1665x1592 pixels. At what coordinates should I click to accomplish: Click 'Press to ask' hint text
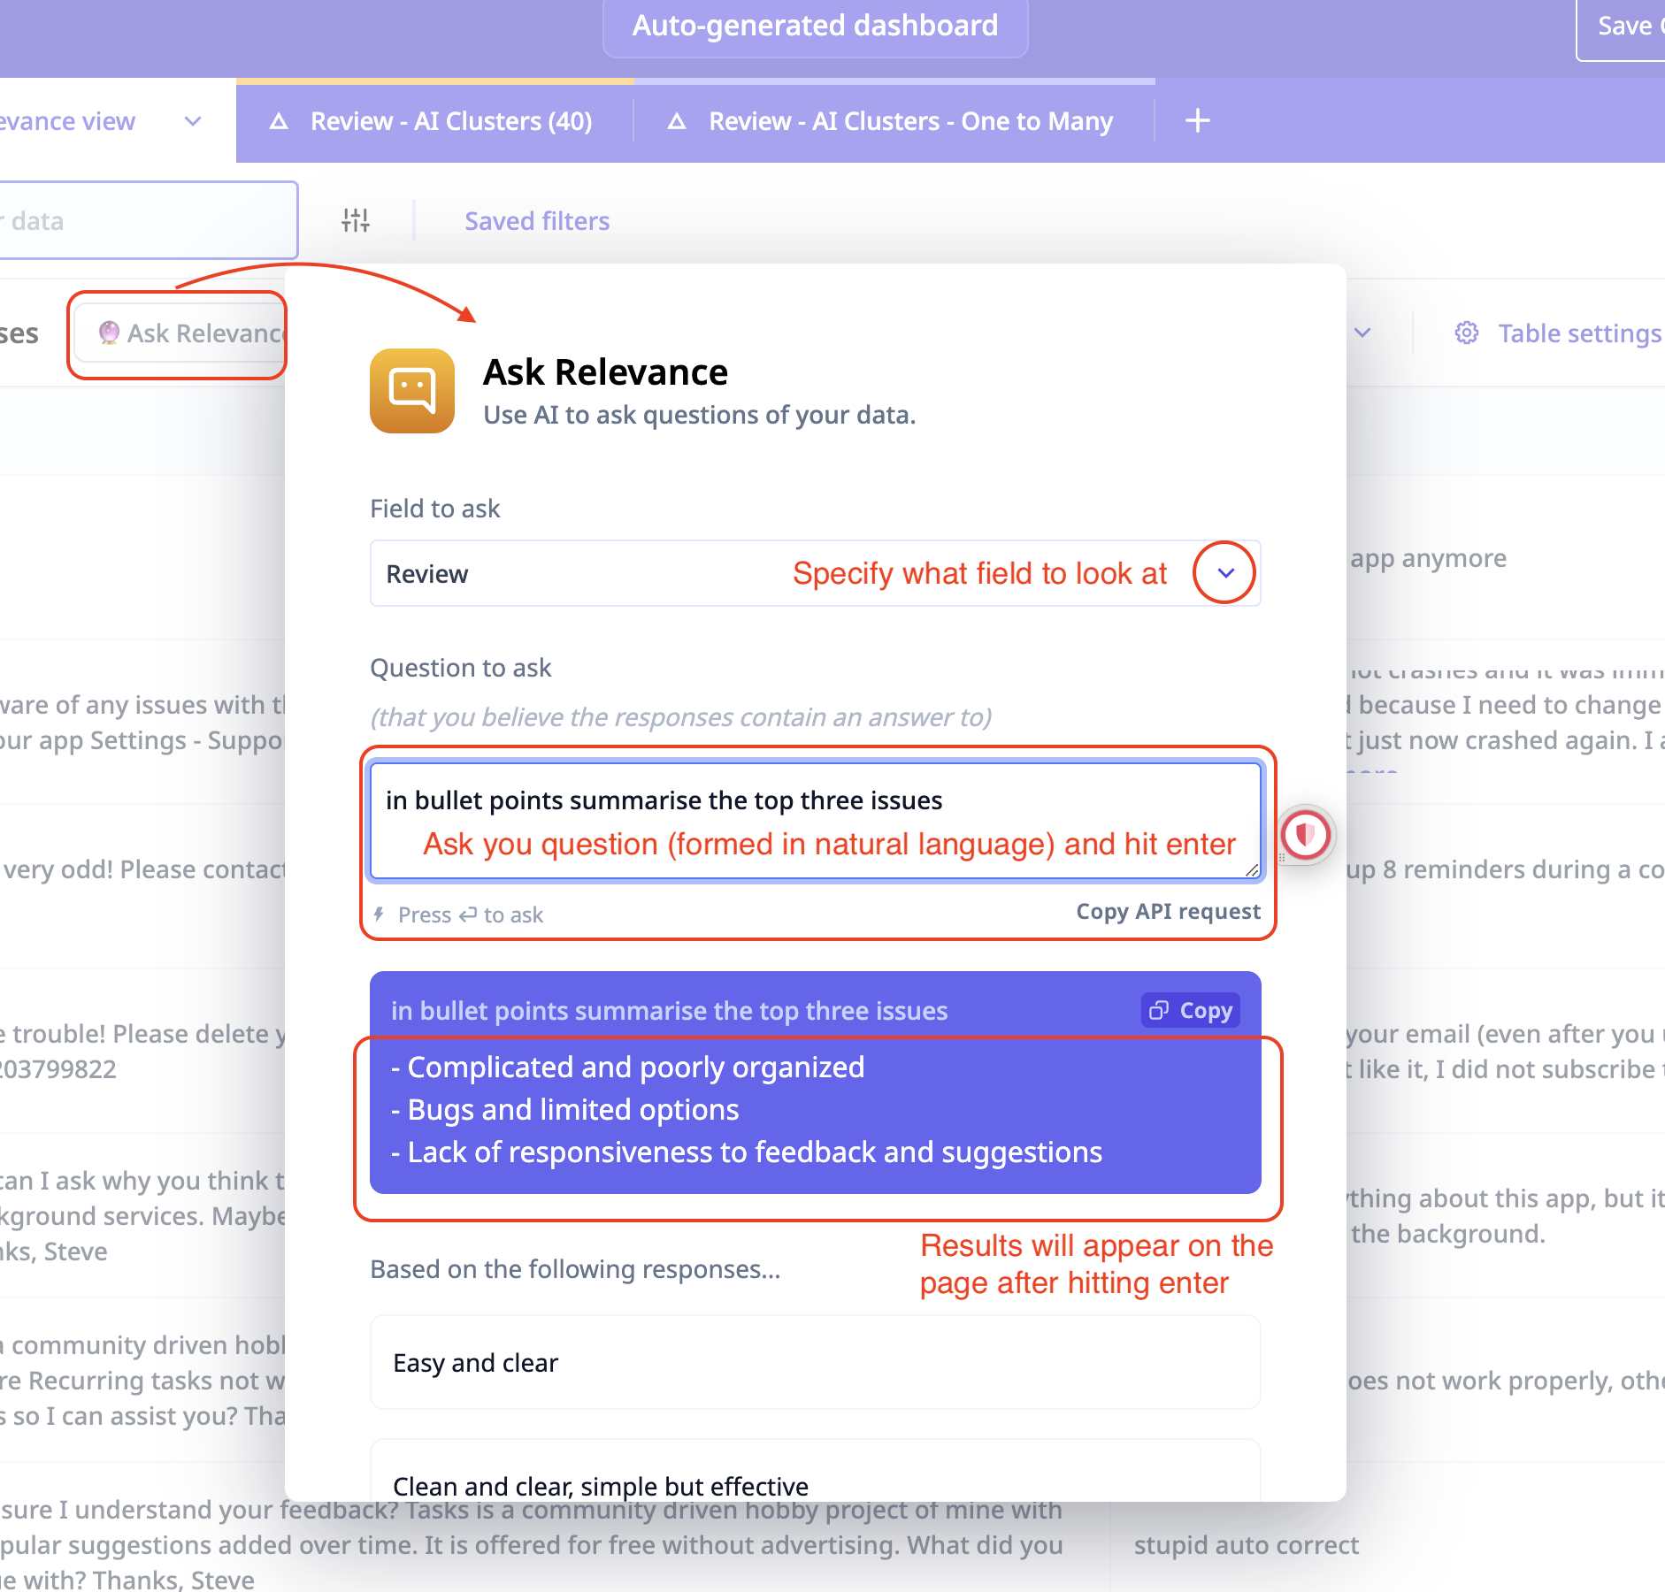click(471, 915)
